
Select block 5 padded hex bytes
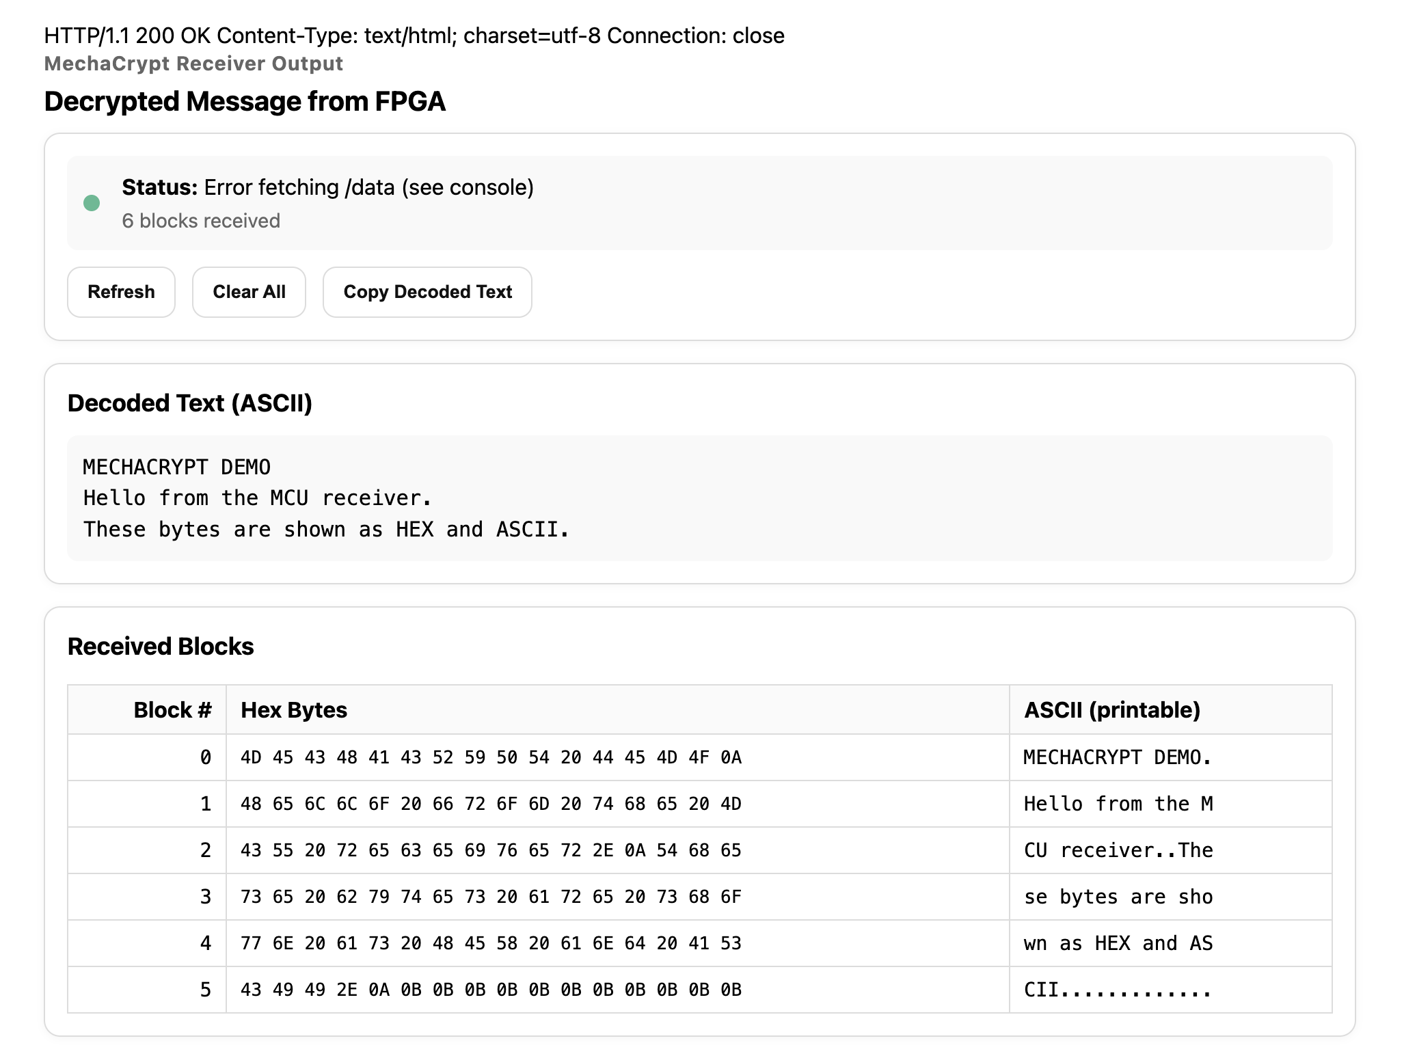tap(491, 990)
